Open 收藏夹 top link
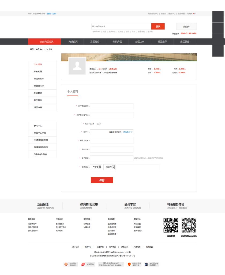This screenshot has width=225, height=275. pyautogui.click(x=163, y=14)
